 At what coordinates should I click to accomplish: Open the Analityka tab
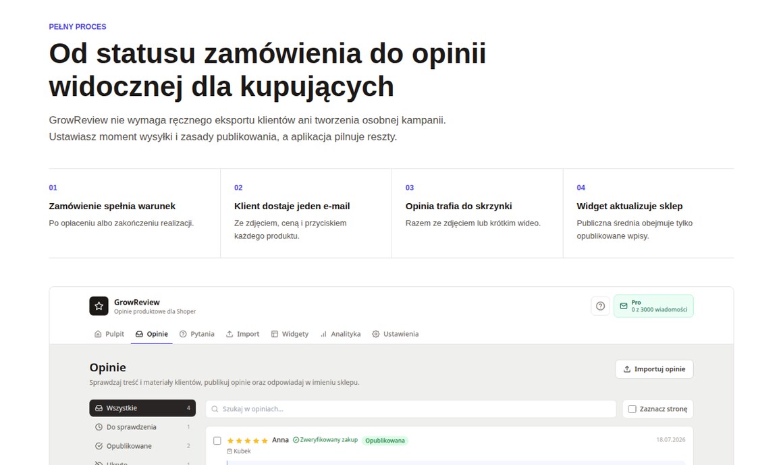pos(340,334)
